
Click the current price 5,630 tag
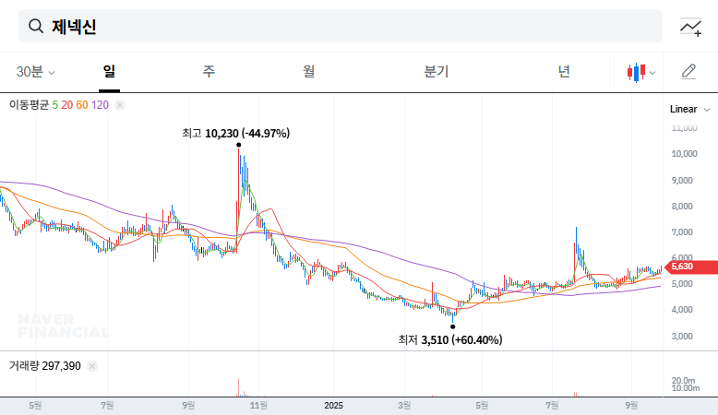click(x=691, y=267)
